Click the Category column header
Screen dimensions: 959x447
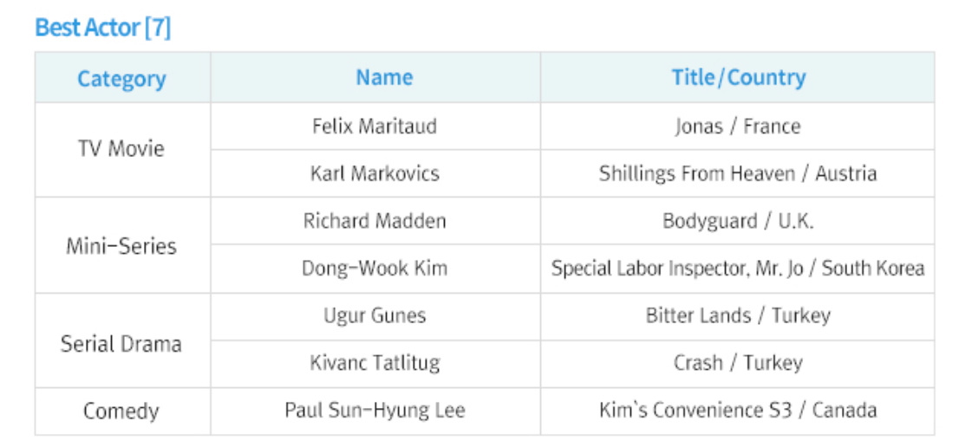click(121, 79)
